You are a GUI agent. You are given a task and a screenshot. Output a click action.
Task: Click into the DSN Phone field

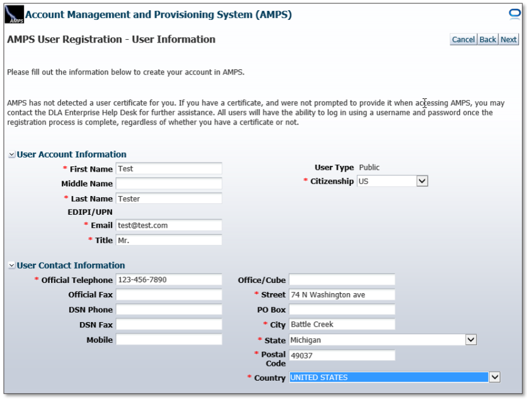(169, 309)
